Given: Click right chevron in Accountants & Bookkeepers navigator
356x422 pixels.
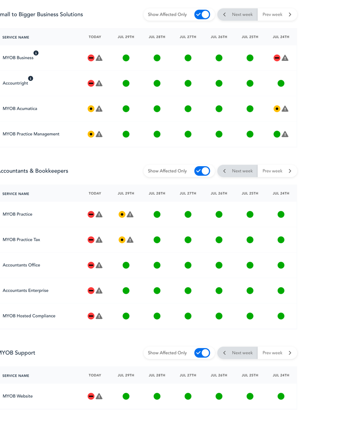Looking at the screenshot, I should pos(290,171).
